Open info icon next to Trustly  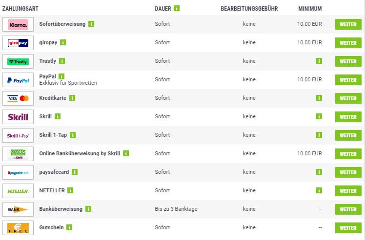point(62,61)
